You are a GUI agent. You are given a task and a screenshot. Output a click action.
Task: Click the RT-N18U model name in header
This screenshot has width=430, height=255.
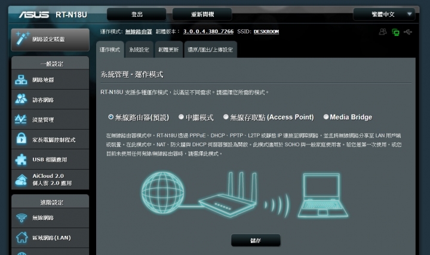point(71,14)
